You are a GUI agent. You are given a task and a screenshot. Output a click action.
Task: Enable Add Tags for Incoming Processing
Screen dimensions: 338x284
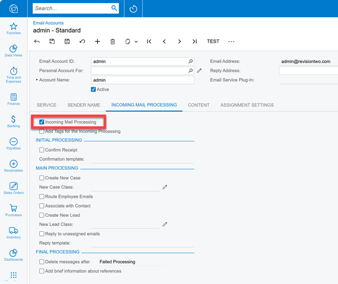click(42, 131)
